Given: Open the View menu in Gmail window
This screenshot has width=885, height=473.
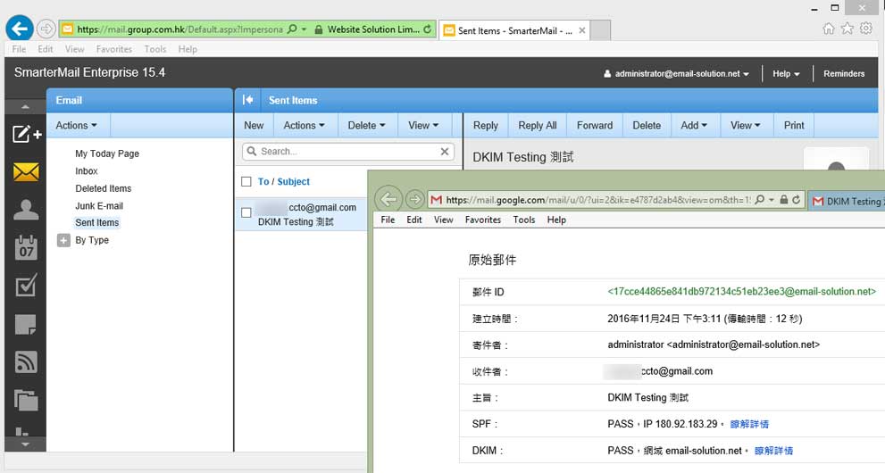Looking at the screenshot, I should tap(443, 220).
